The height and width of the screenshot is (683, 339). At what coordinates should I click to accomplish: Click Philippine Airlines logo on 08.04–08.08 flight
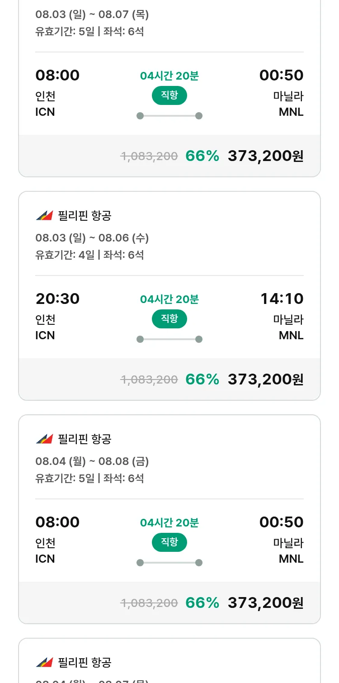[x=44, y=439]
